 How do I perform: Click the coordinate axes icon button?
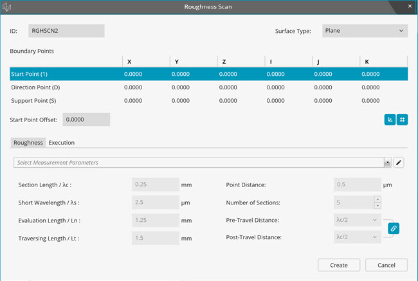(390, 120)
